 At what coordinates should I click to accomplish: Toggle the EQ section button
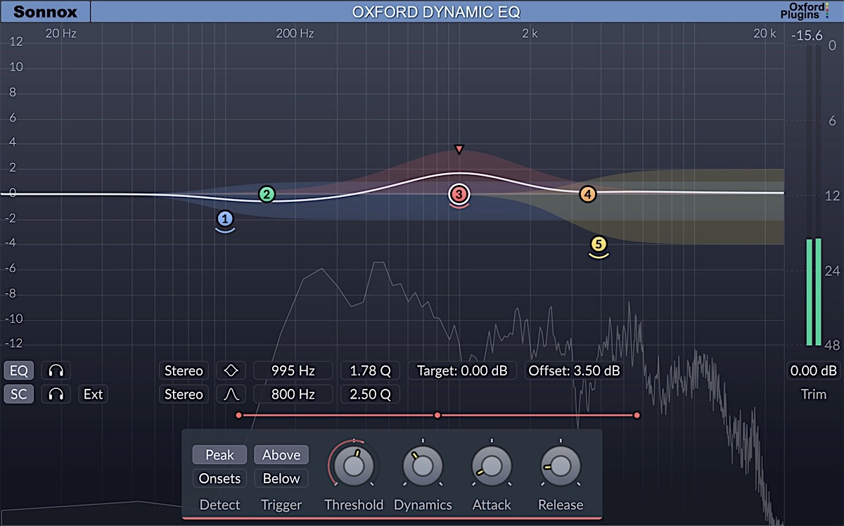pyautogui.click(x=18, y=371)
